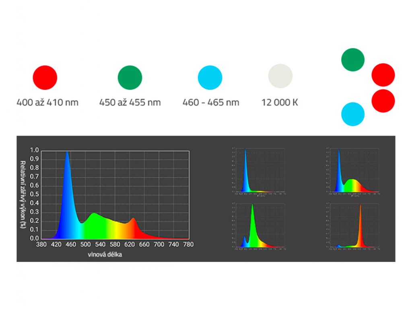The width and height of the screenshot is (412, 309).
Task: Choose the white circle above 12 000 K
Action: [x=280, y=76]
